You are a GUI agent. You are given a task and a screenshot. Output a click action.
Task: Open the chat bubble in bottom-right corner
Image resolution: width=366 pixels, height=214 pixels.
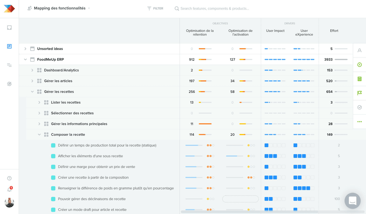pos(353,201)
